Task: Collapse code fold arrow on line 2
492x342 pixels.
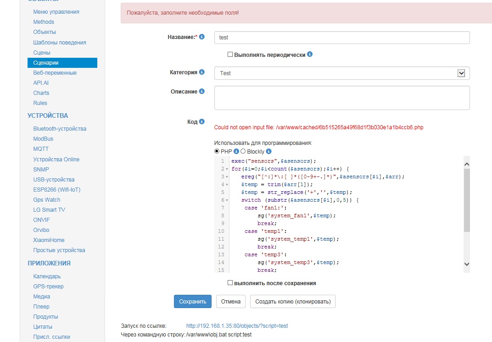Action: 227,169
